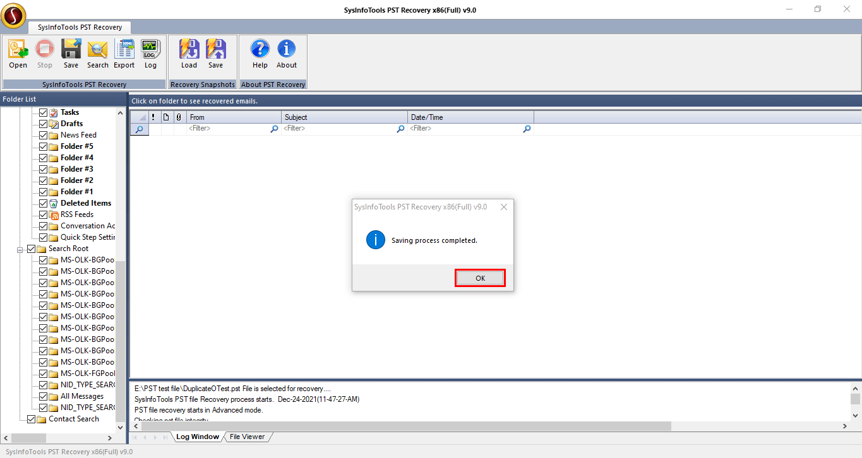Toggle the Contact Search checkbox
The width and height of the screenshot is (862, 458).
point(32,419)
